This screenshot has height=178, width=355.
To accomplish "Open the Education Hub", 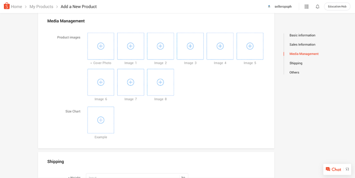I will pos(337,7).
